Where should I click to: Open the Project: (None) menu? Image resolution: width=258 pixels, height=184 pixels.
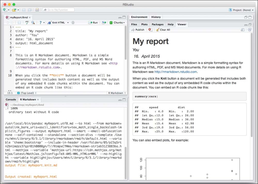241,10
